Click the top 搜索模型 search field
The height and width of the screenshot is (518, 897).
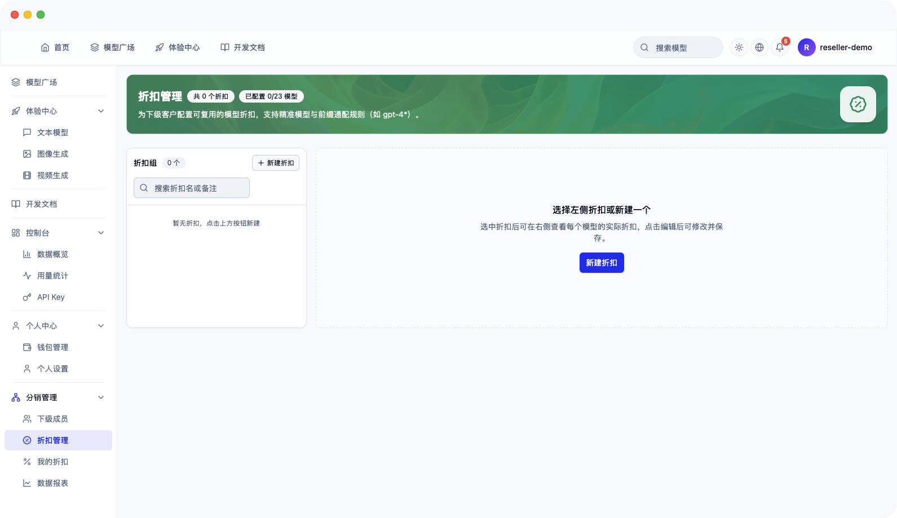coord(678,47)
